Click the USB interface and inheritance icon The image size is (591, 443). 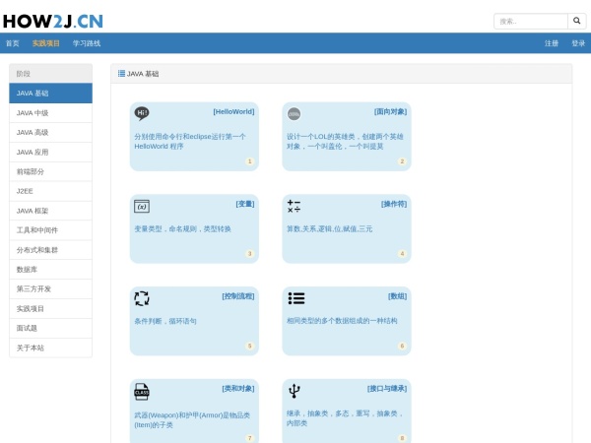click(x=295, y=391)
